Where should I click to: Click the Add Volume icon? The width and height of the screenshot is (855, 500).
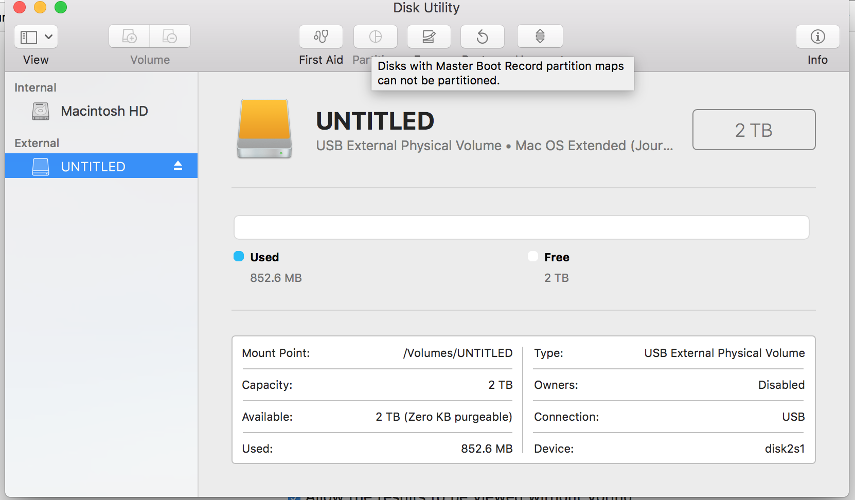[x=129, y=37]
